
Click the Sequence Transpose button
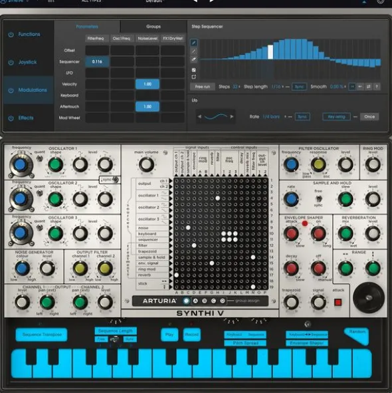click(42, 334)
